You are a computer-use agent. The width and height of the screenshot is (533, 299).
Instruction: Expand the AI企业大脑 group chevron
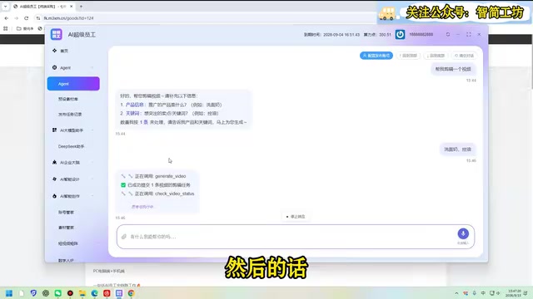coord(92,163)
